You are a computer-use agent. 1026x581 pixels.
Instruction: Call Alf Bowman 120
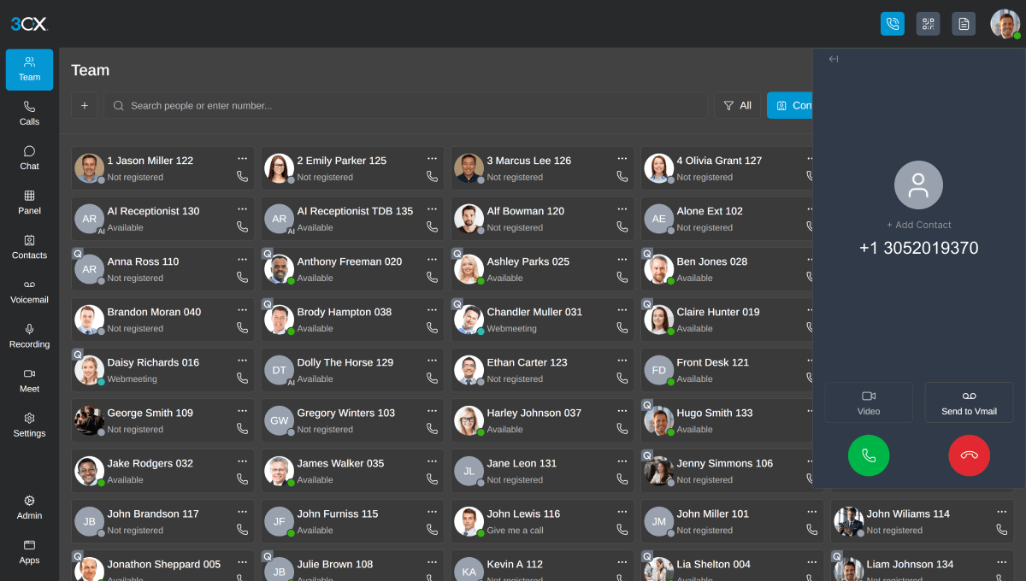click(622, 227)
